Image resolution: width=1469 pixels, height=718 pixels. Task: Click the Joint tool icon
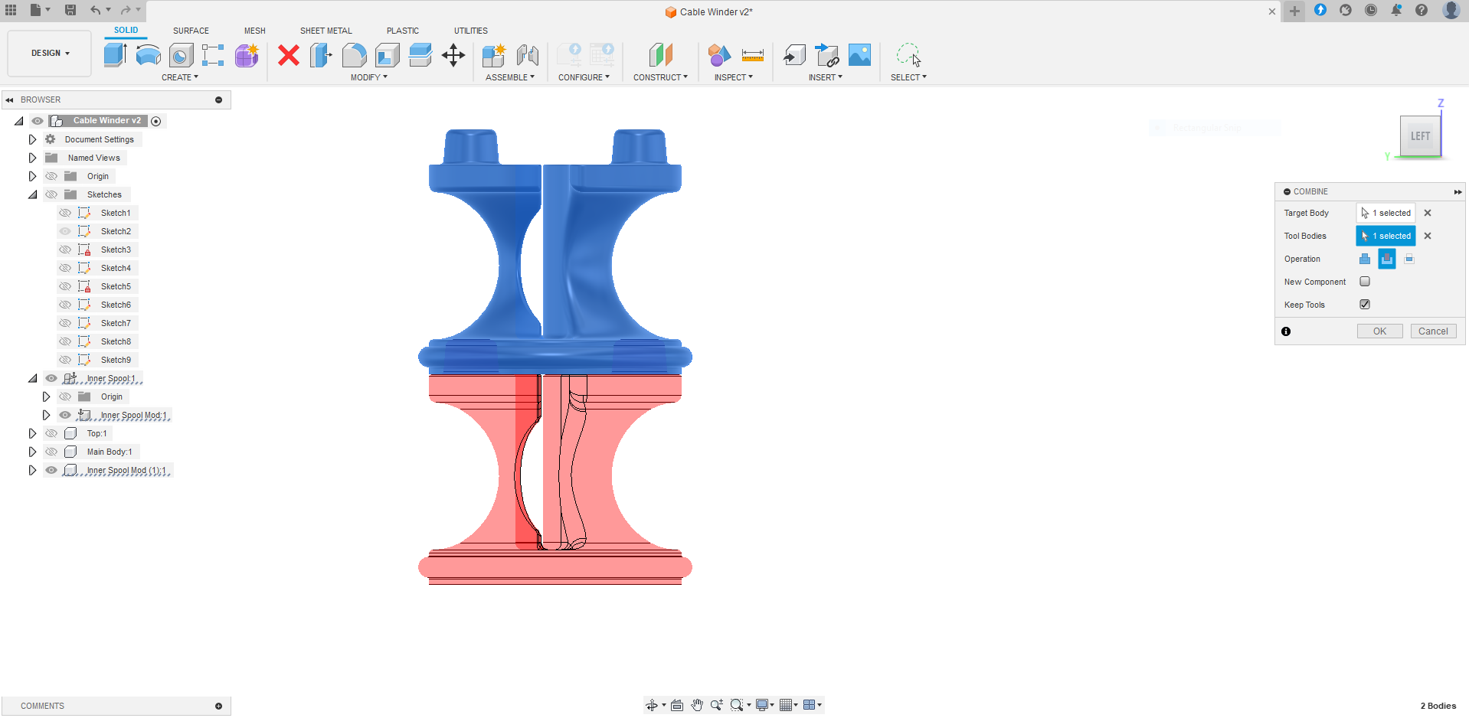(528, 55)
